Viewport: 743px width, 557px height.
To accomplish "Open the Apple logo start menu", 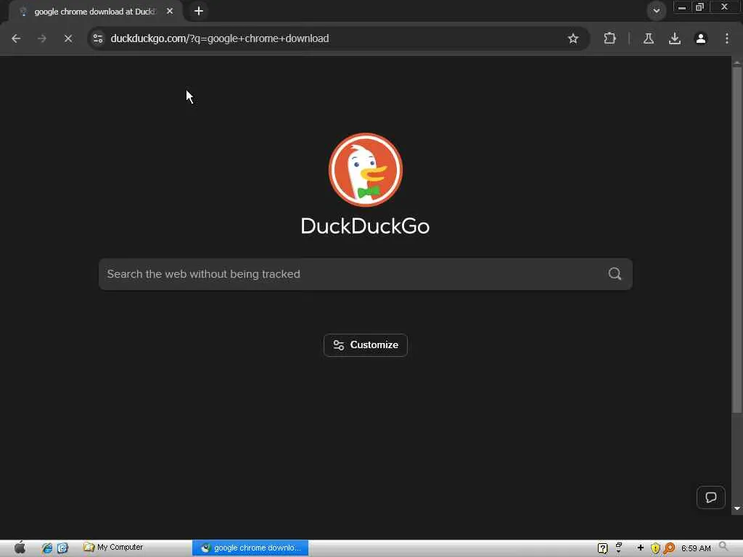I will coord(20,548).
